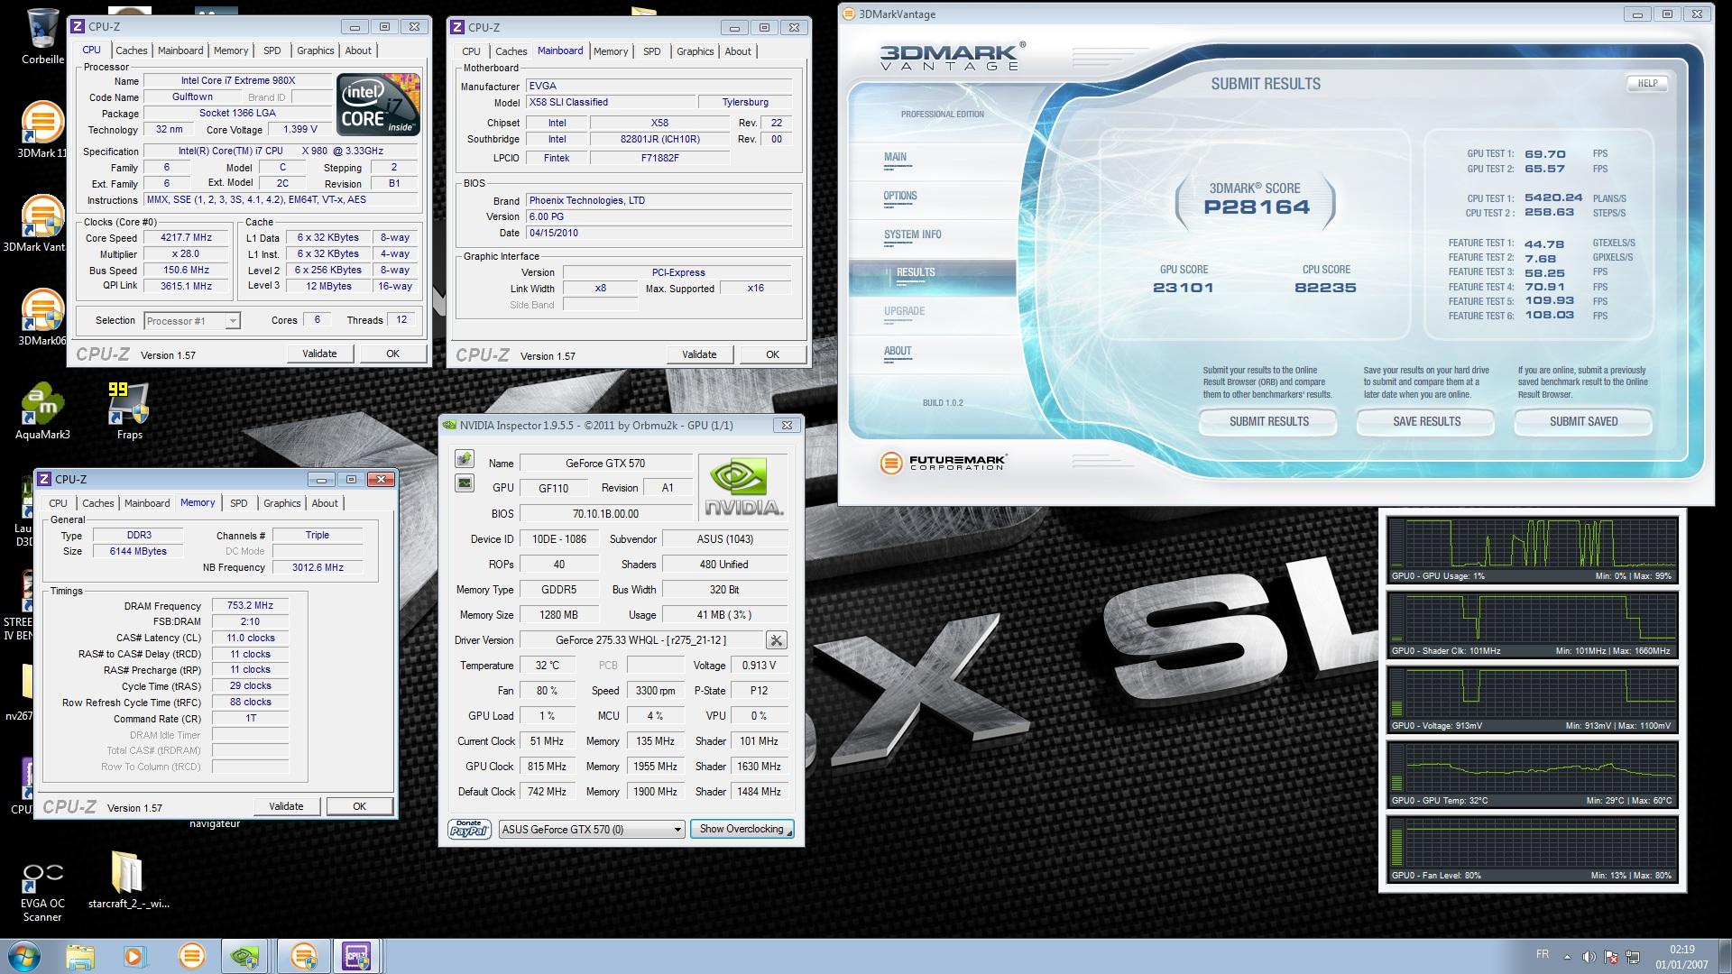Open the starcraft_2 folder on the desktop
Viewport: 1732px width, 974px height.
128,879
